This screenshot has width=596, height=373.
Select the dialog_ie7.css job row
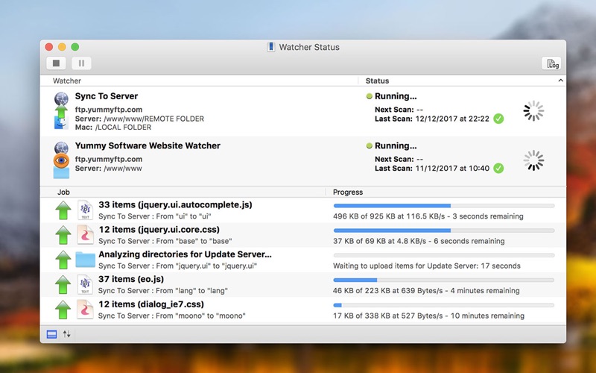tap(303, 310)
